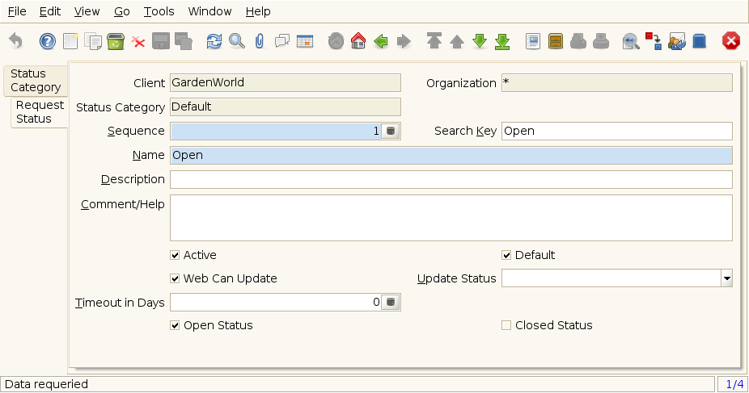Uncheck the Active checkbox
749x393 pixels.
click(175, 255)
